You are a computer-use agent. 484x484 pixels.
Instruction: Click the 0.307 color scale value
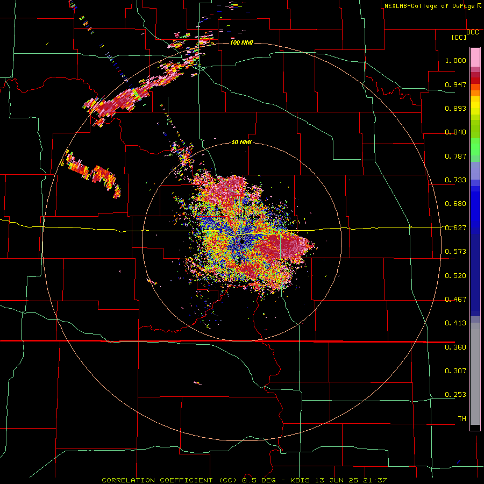pos(455,371)
